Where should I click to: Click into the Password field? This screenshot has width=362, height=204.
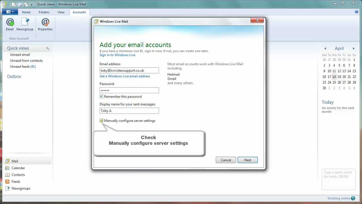pos(129,90)
